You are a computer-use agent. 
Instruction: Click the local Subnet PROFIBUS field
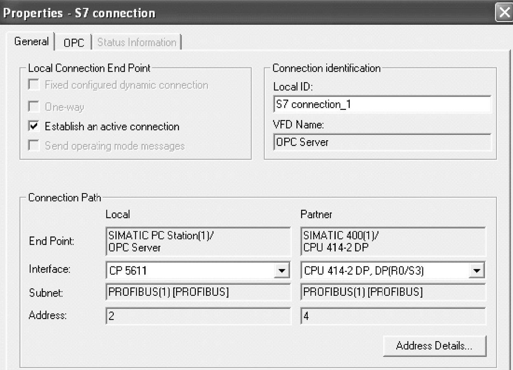click(198, 292)
